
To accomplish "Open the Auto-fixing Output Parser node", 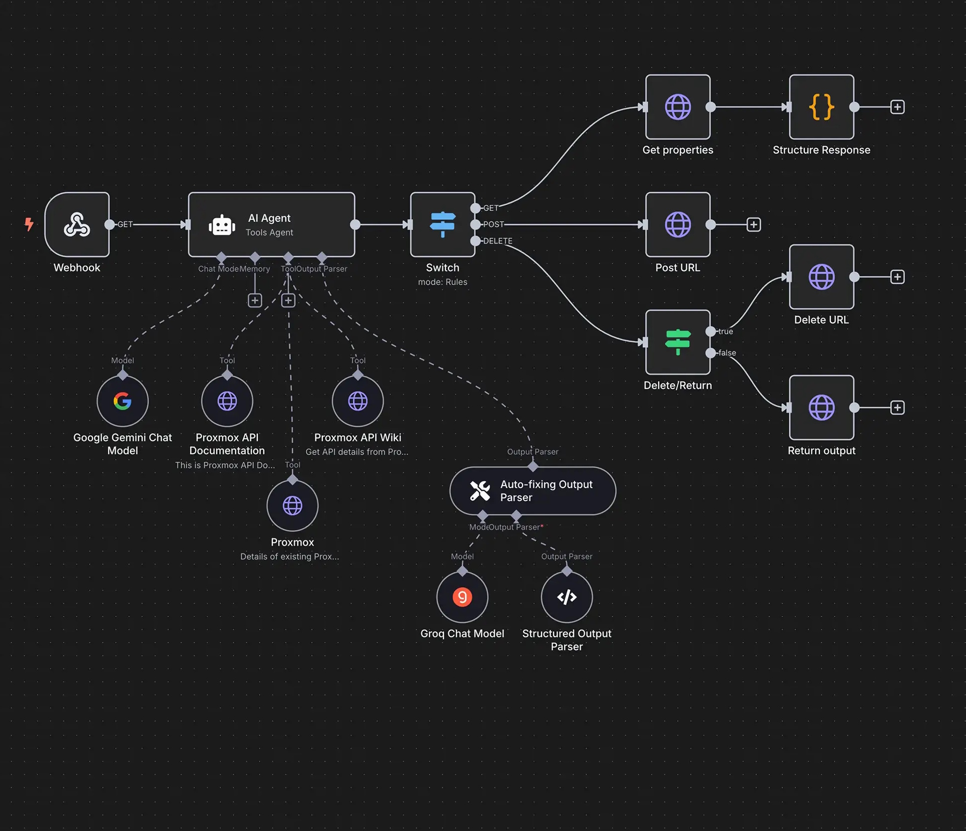I will pos(532,491).
